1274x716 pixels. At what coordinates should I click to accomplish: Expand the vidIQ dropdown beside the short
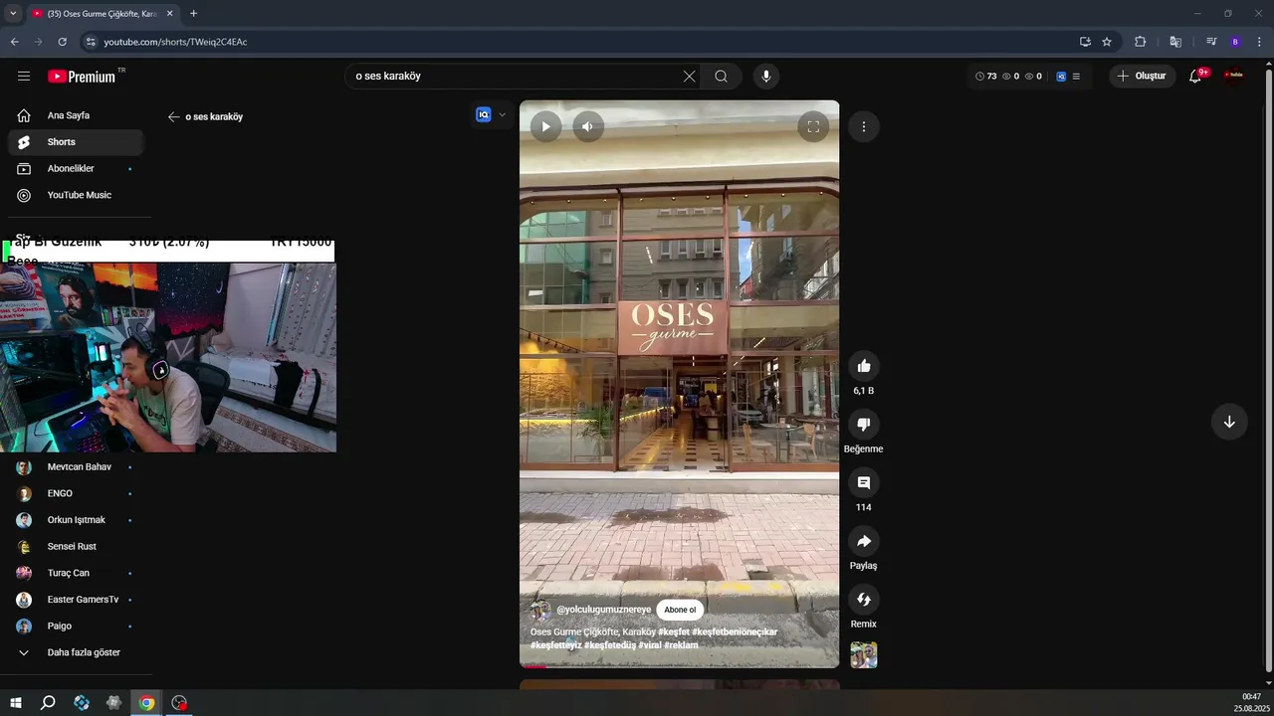(x=502, y=114)
